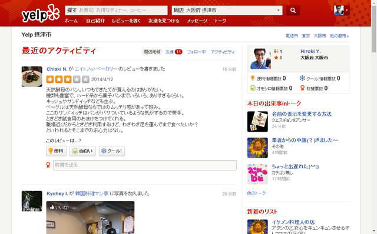This screenshot has width=377, height=234.
Task: Open Kyohey I. profile name link
Action: pyautogui.click(x=57, y=193)
